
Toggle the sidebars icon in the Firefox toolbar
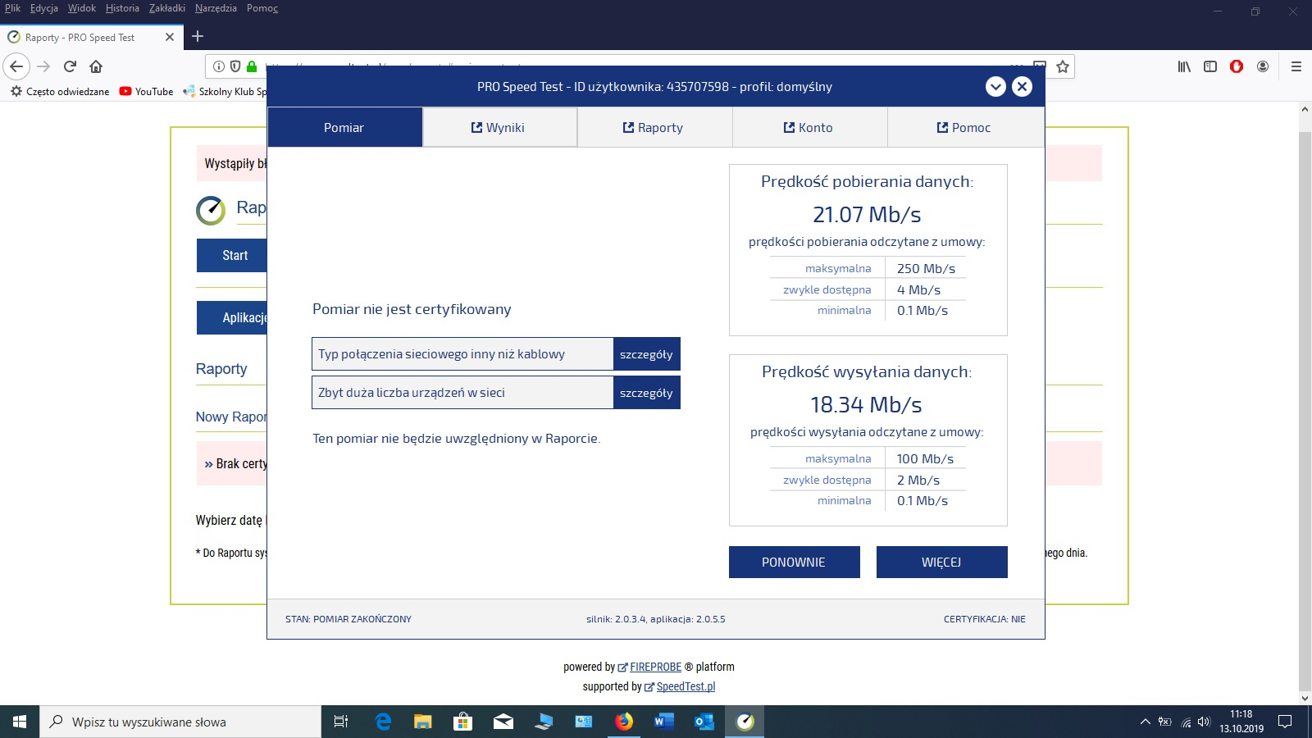pos(1210,66)
